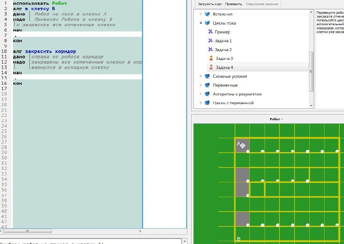344x244 pixels.
Task: Click the 'кон' keyword on line 8
Action: pyautogui.click(x=17, y=41)
